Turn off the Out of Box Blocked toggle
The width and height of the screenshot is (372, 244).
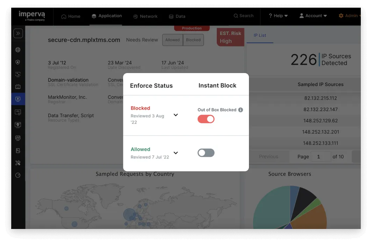click(x=206, y=119)
